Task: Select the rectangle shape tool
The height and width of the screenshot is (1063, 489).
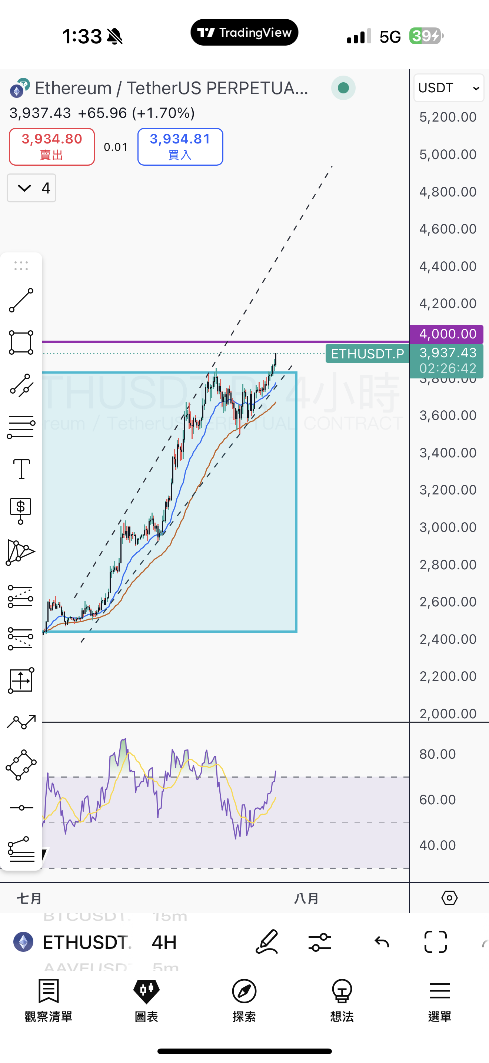Action: click(21, 342)
